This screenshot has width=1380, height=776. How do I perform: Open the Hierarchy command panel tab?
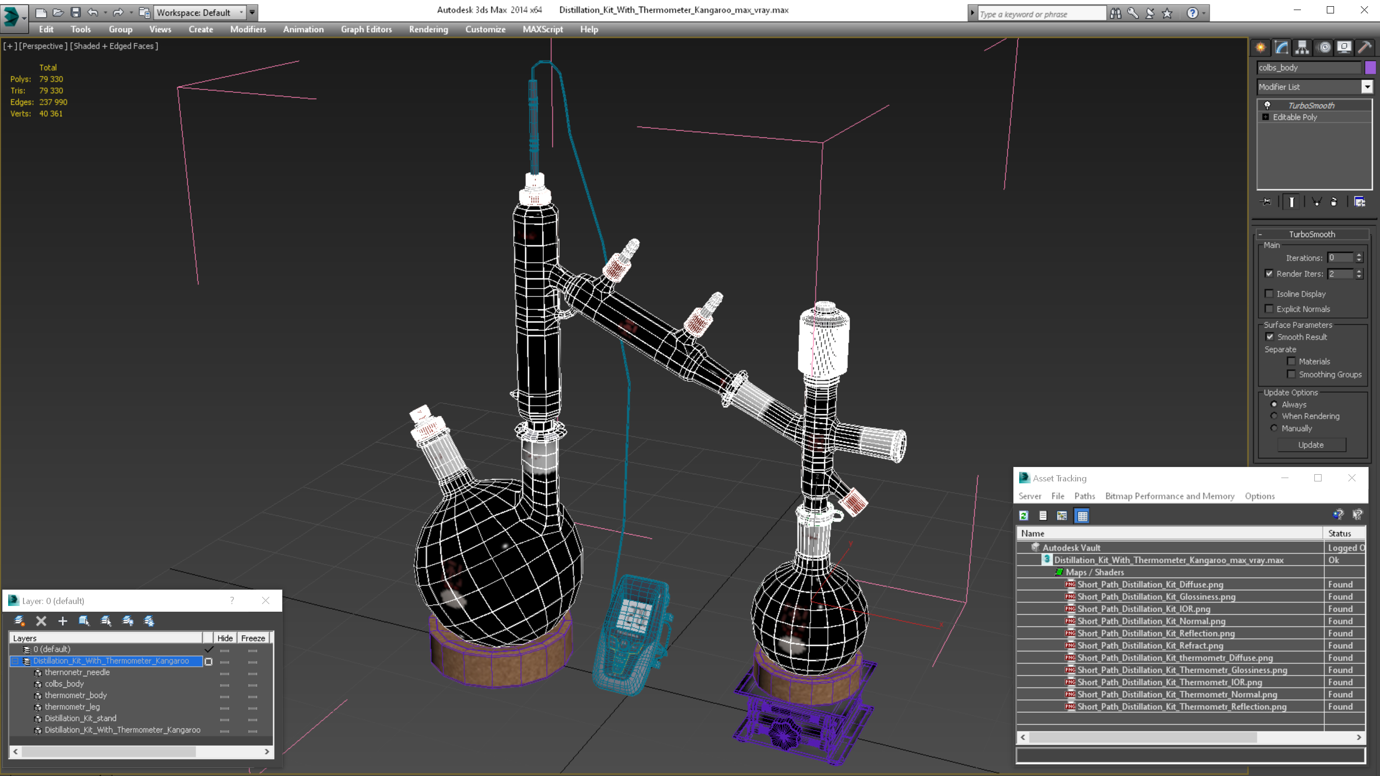[1302, 48]
